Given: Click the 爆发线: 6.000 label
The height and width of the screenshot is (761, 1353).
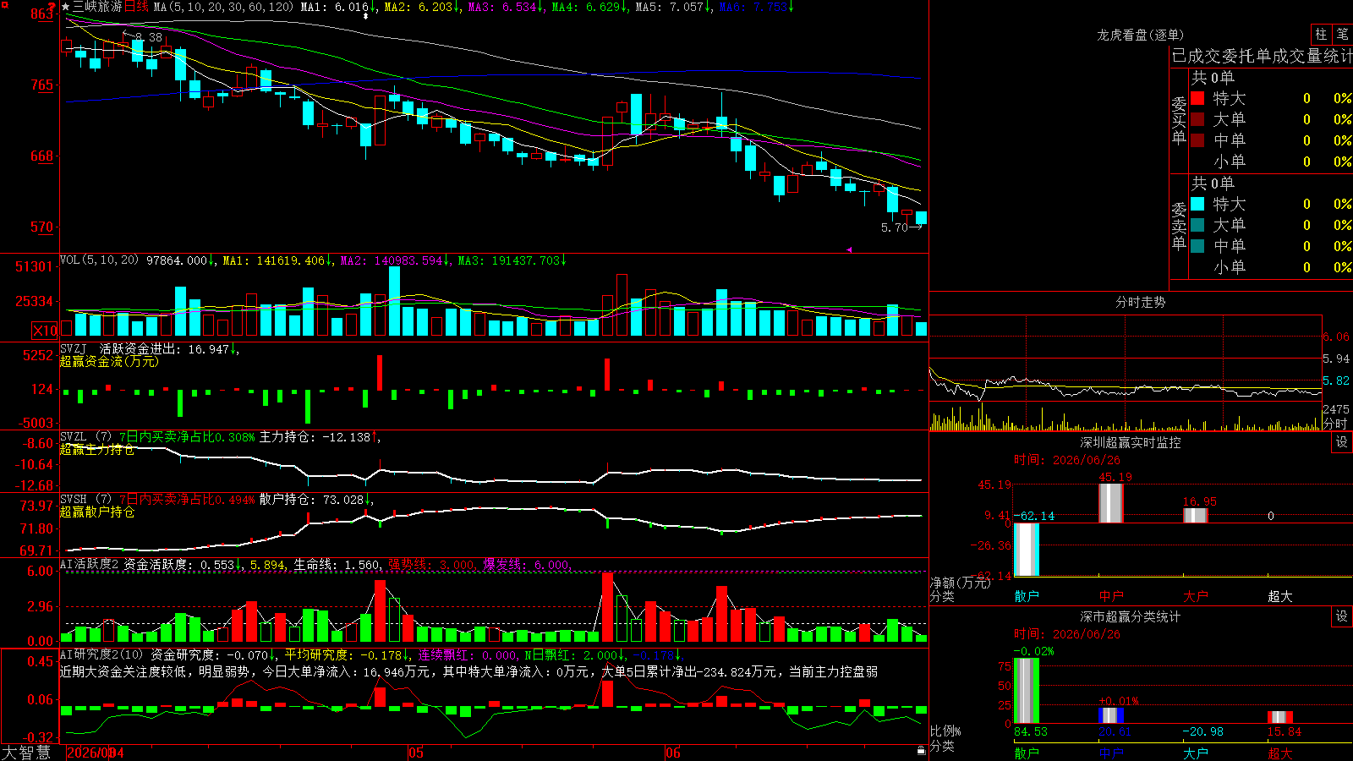Looking at the screenshot, I should [526, 564].
